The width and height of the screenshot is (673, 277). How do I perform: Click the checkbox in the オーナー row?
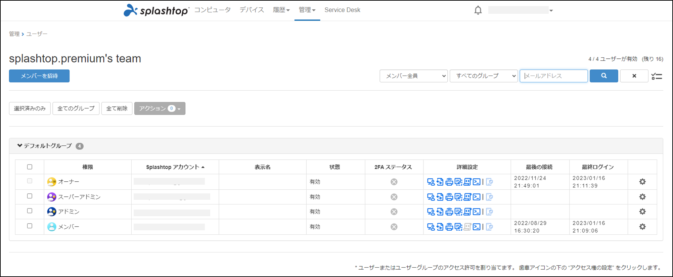coord(30,181)
